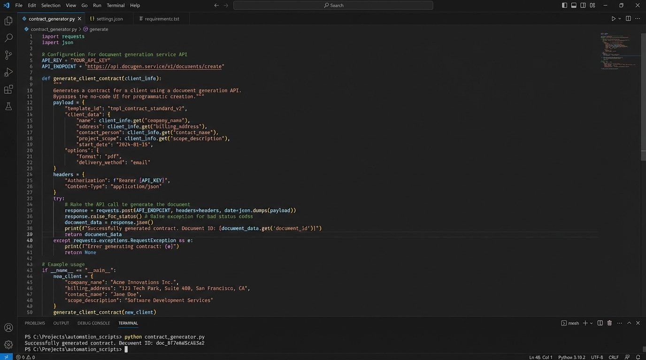Click the Run Python File play button

tap(613, 19)
